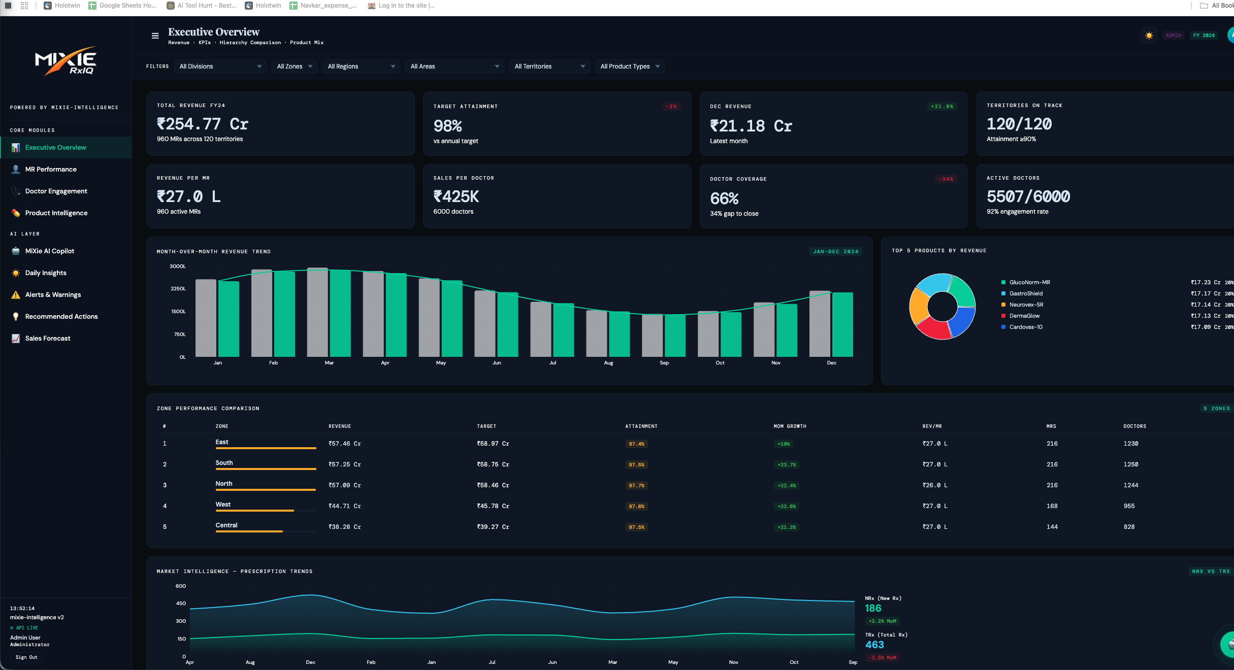The image size is (1234, 670).
Task: Open MiXie AI Copilot robot icon
Action: click(16, 251)
